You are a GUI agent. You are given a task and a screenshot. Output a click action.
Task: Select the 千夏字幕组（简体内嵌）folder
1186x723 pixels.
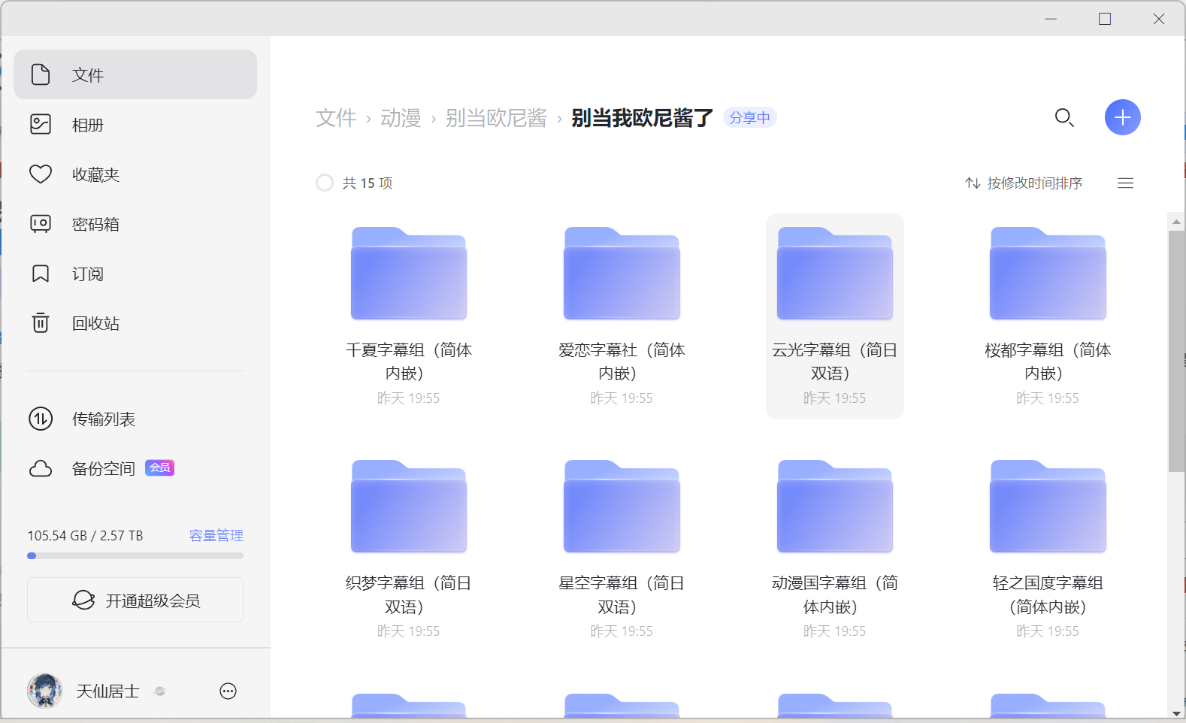[408, 316]
